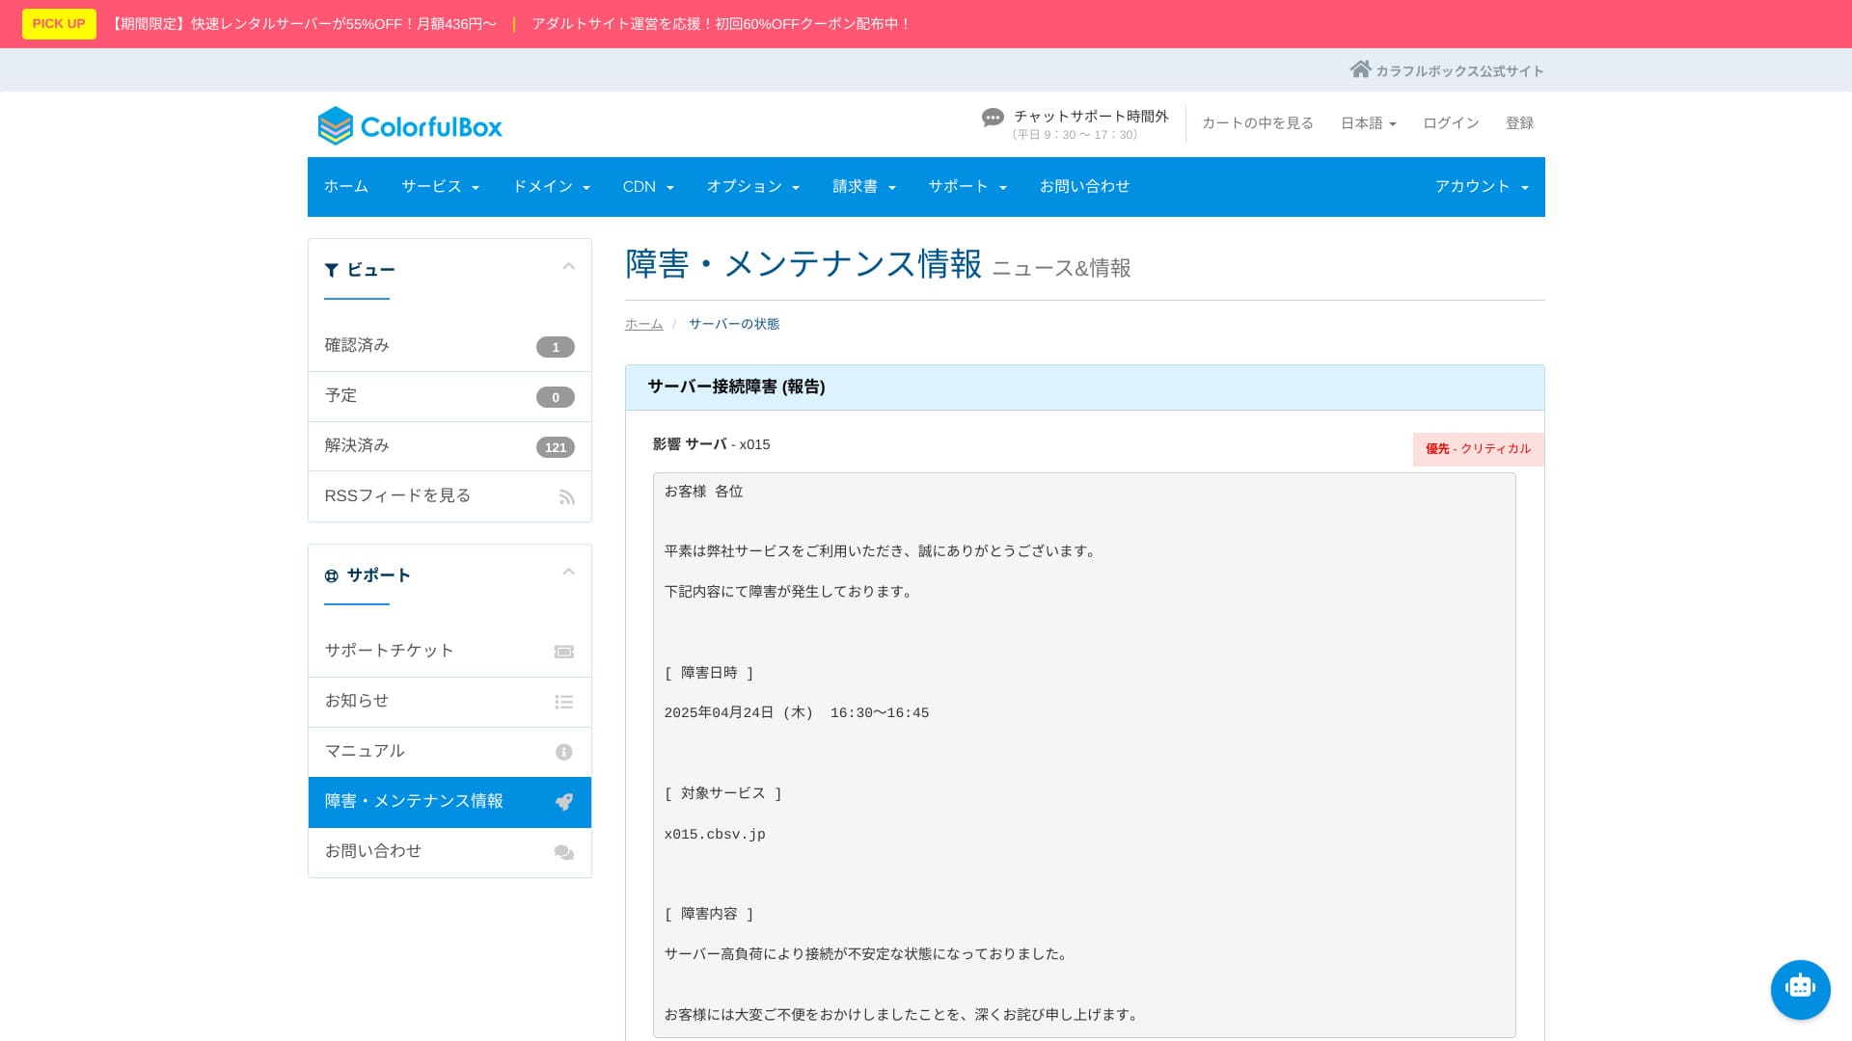Screen dimensions: 1852x1041
Task: Open the chatbot robot icon
Action: click(1800, 989)
